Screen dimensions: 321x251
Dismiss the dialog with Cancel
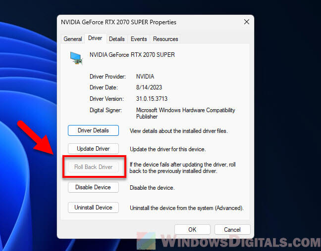[232, 229]
